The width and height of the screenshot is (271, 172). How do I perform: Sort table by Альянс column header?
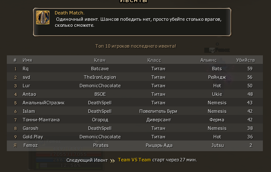pyautogui.click(x=209, y=60)
